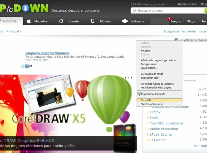Open Firefox in the top list
Screen dimensions: 207x155
155,112
